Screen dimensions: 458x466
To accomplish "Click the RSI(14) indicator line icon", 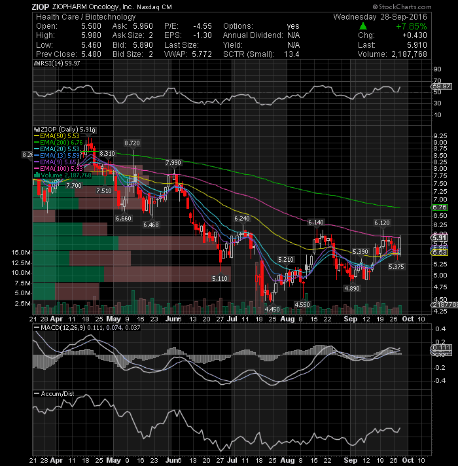I will pos(37,63).
